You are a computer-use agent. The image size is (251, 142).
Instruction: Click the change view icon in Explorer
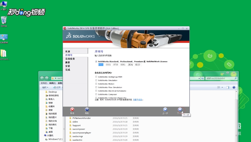[x=219, y=87]
